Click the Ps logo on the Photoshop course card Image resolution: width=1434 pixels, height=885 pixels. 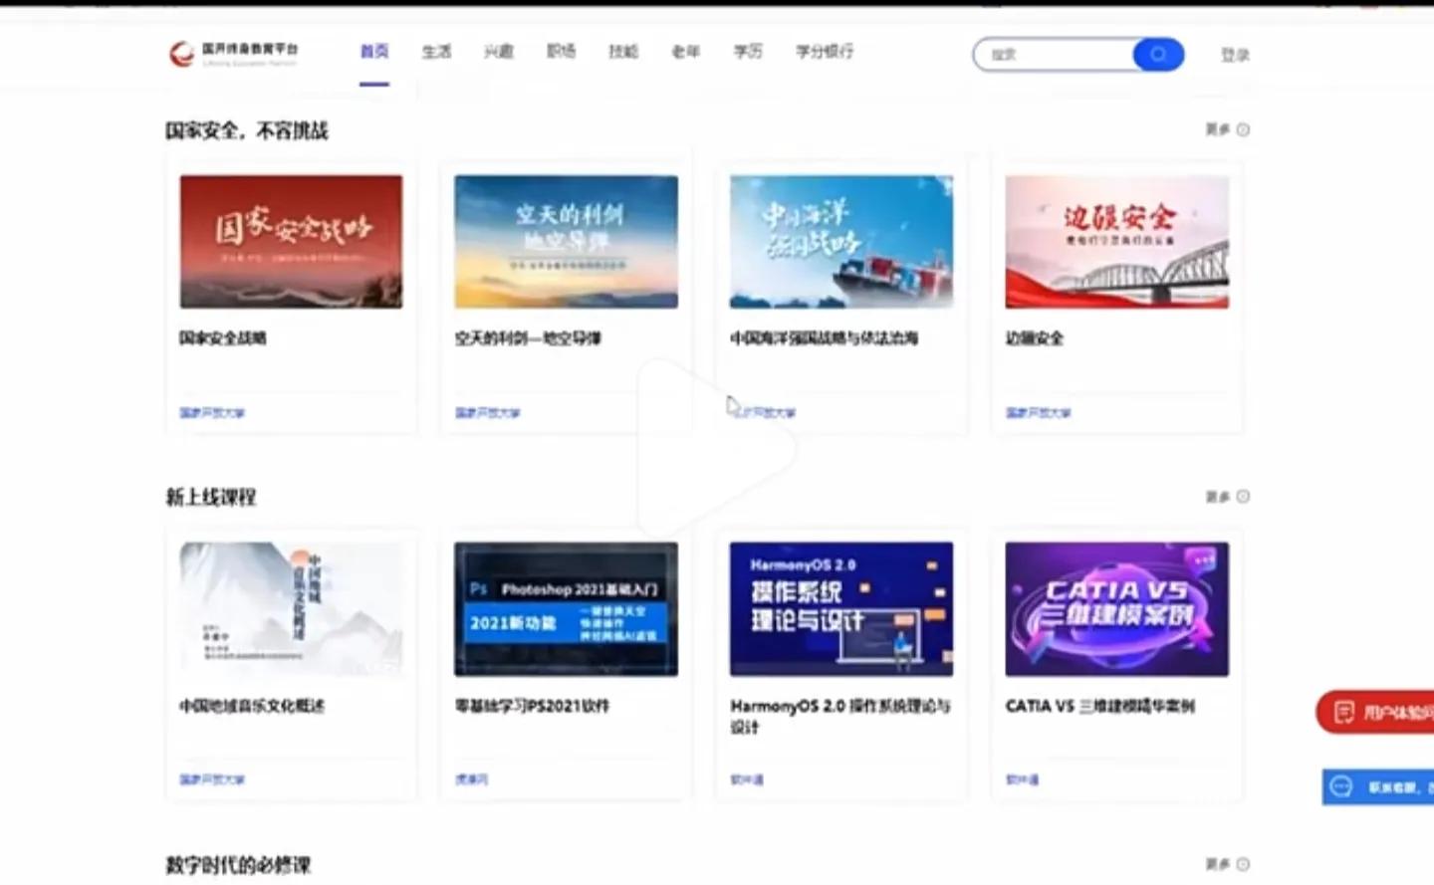click(479, 588)
